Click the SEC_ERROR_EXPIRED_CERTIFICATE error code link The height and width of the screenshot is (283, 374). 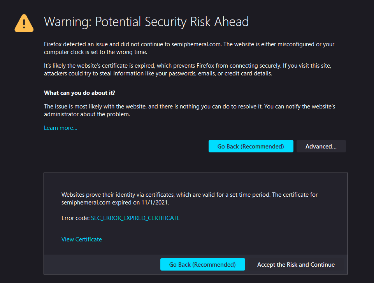click(135, 218)
